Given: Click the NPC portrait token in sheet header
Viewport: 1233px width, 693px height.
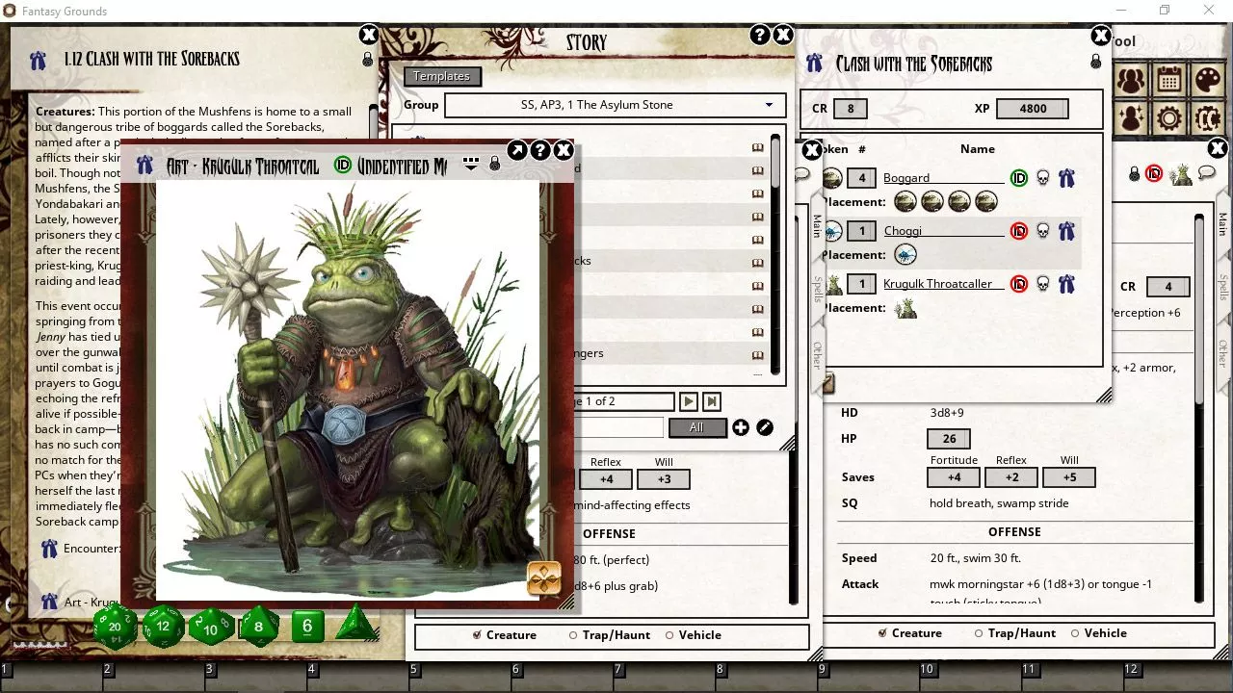Looking at the screenshot, I should coord(1181,174).
